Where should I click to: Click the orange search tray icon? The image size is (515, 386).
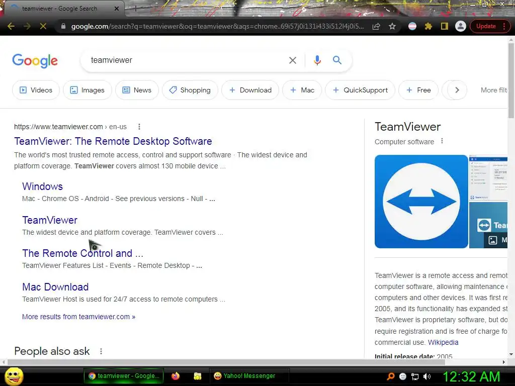(x=390, y=376)
